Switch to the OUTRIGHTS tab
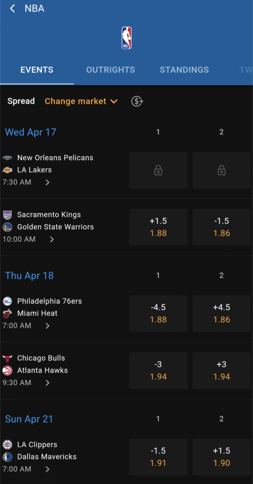Image resolution: width=253 pixels, height=484 pixels. (111, 70)
